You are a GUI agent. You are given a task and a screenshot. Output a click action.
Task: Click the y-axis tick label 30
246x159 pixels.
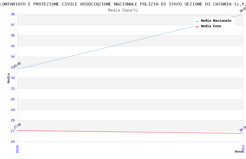point(13,99)
